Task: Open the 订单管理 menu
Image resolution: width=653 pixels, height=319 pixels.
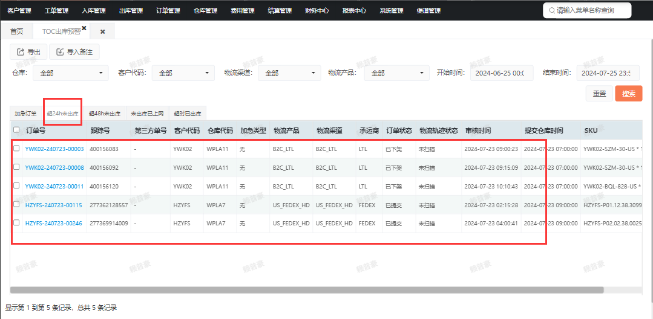Action: 168,11
